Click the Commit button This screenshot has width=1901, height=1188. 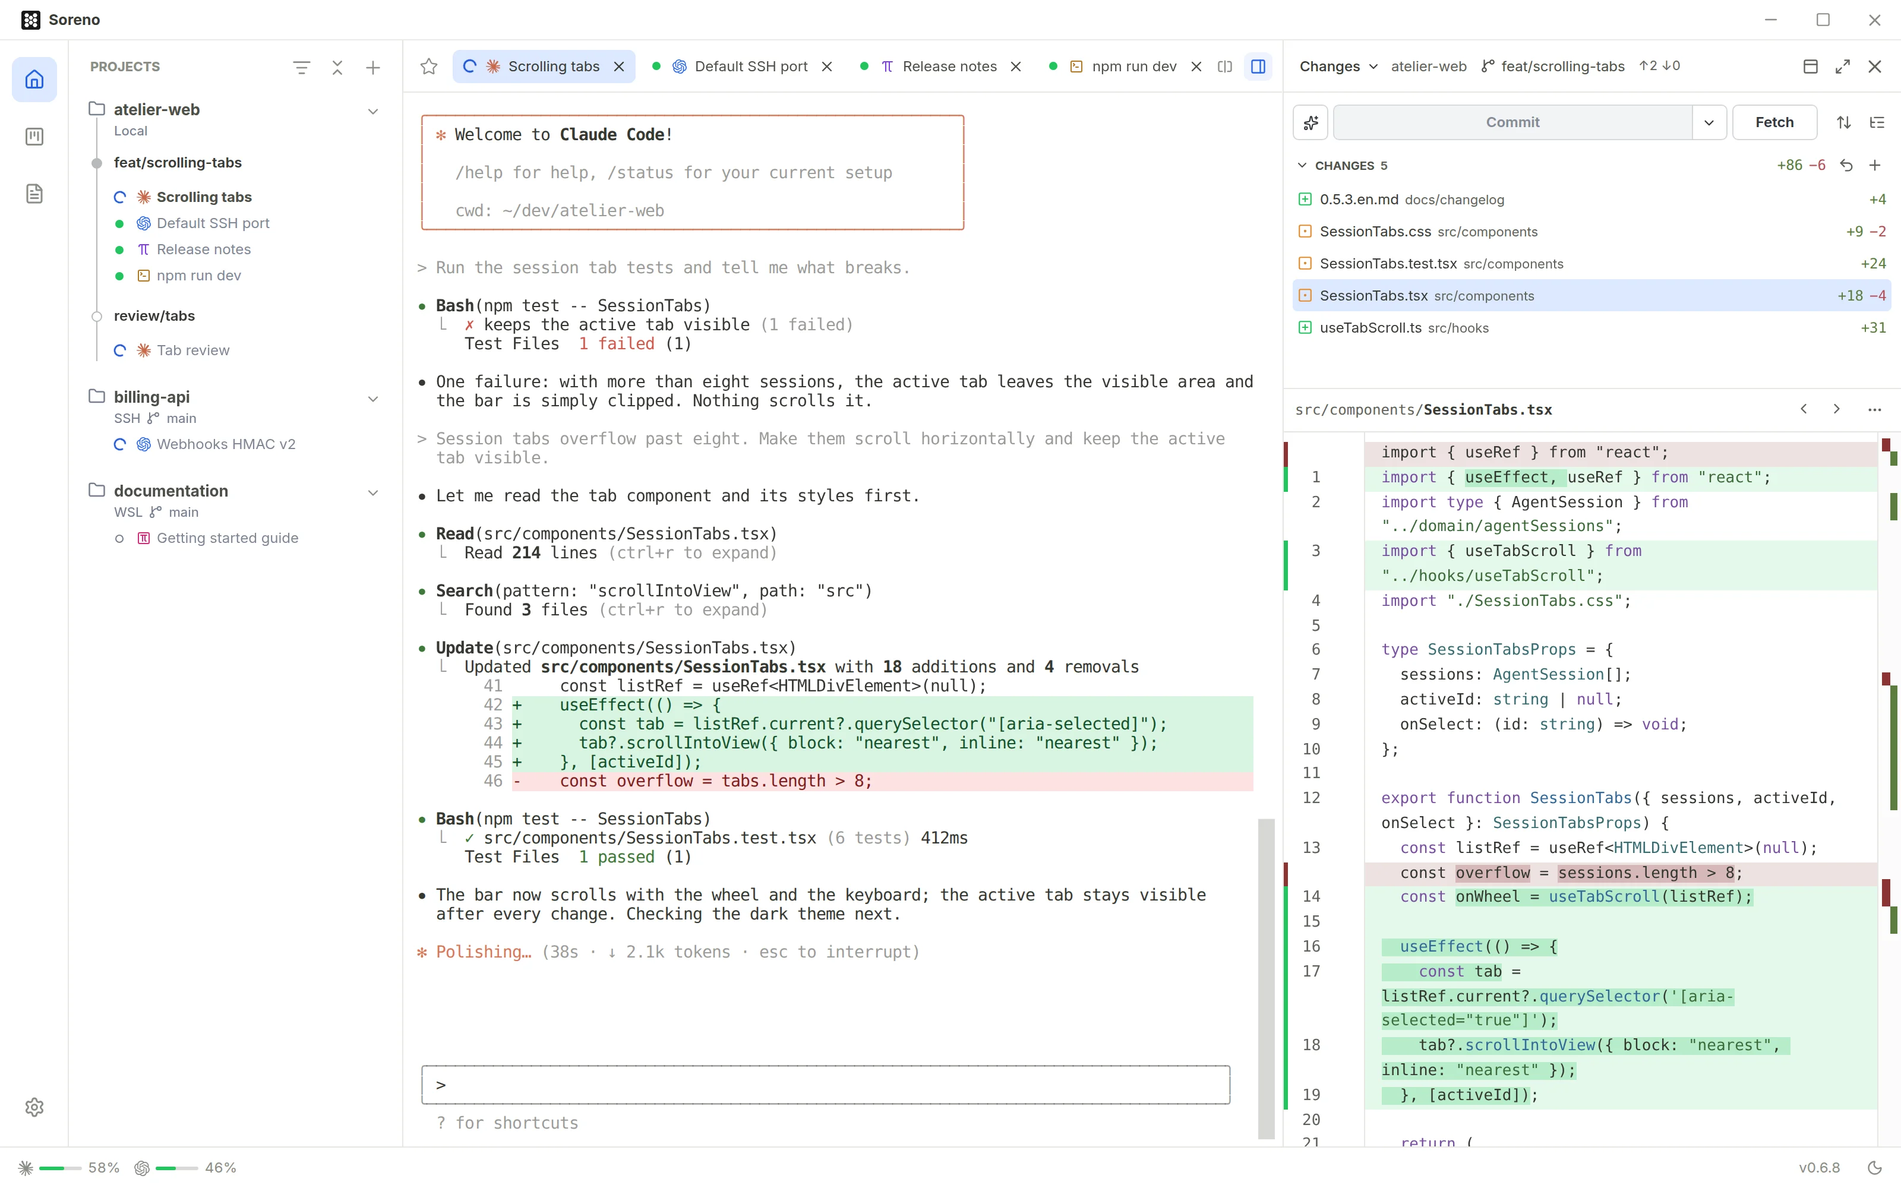pyautogui.click(x=1513, y=122)
